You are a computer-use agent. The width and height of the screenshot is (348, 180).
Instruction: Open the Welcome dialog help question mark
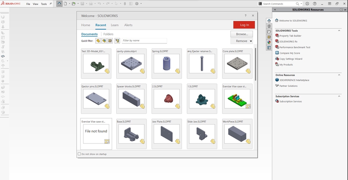pos(245,16)
